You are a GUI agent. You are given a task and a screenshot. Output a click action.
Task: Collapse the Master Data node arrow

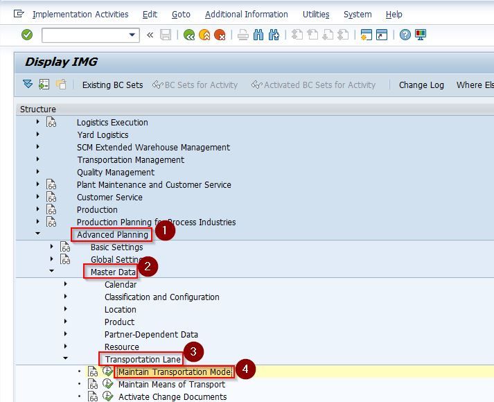(x=52, y=270)
